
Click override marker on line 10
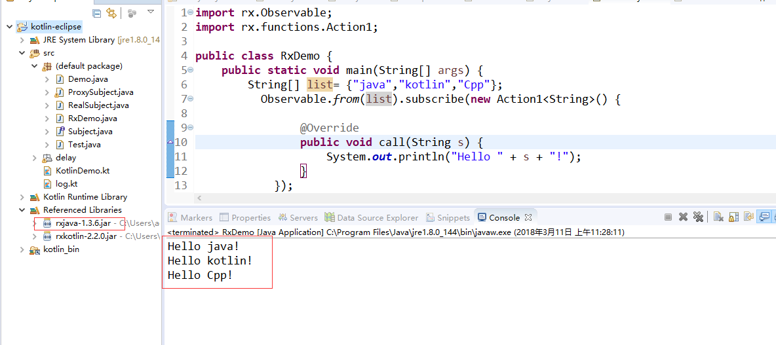tap(171, 142)
